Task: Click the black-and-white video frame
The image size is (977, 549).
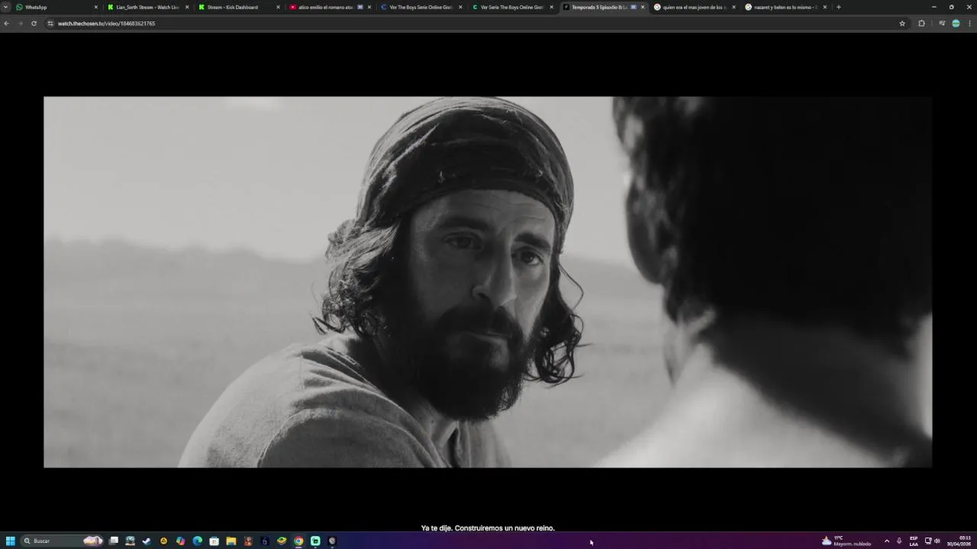Action: [x=488, y=281]
